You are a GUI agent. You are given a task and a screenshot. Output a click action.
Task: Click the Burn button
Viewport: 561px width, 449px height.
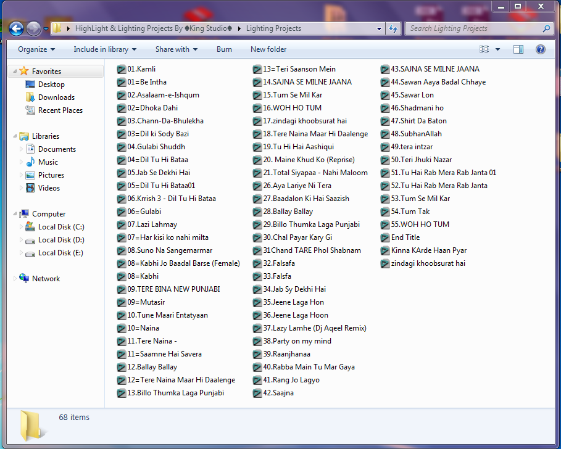[x=224, y=49]
